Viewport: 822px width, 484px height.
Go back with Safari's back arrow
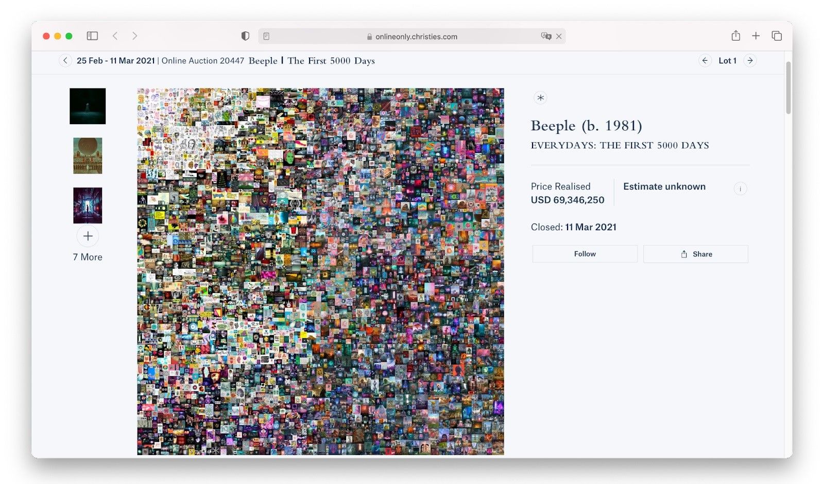pos(115,36)
